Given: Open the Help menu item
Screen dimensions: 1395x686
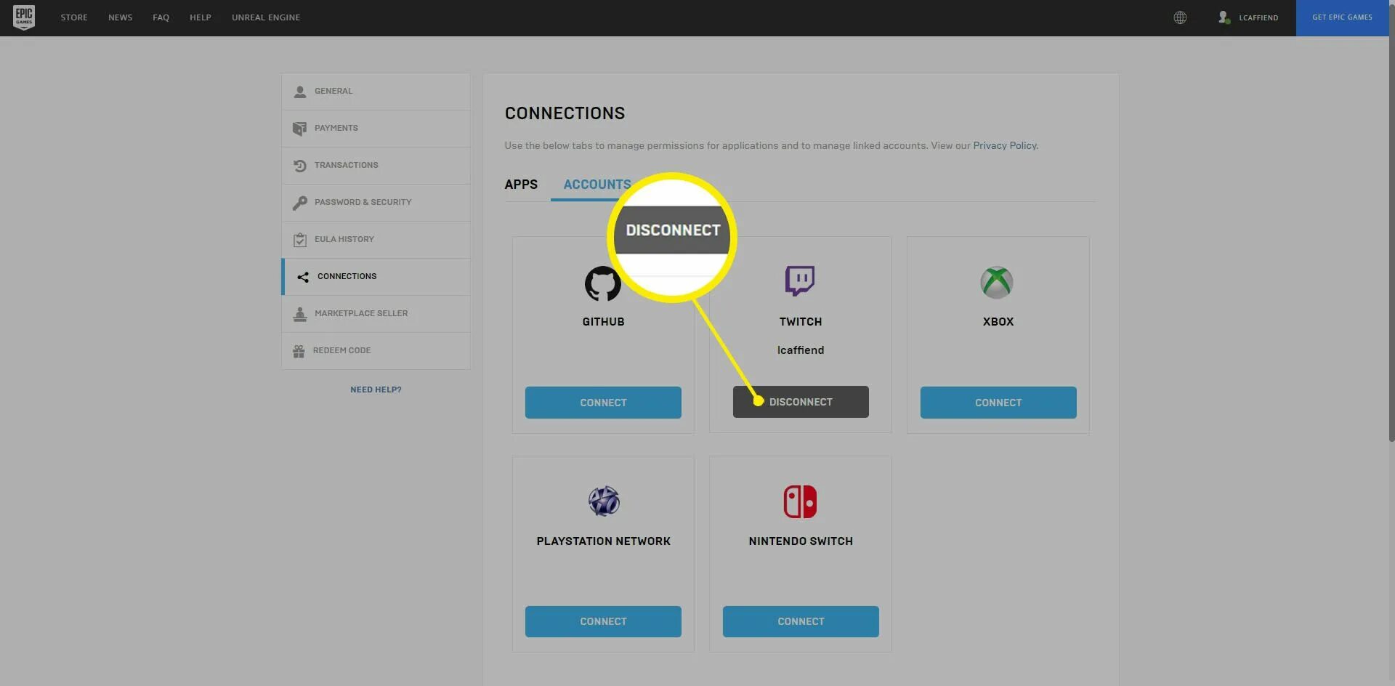Looking at the screenshot, I should click(x=201, y=17).
